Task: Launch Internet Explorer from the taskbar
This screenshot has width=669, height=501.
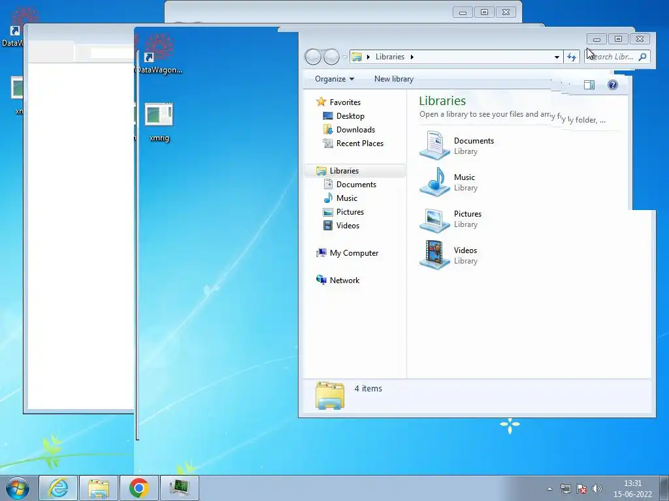Action: click(58, 488)
